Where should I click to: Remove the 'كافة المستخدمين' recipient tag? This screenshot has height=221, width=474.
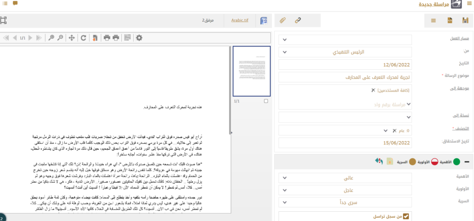pyautogui.click(x=373, y=90)
